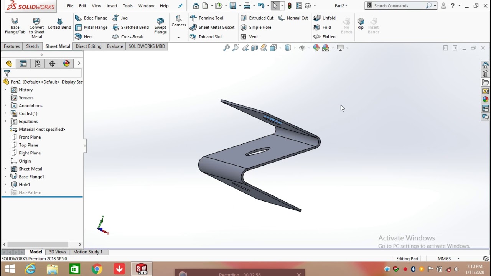Image resolution: width=491 pixels, height=276 pixels.
Task: Click the Edit Appearance color ball
Action: click(316, 48)
